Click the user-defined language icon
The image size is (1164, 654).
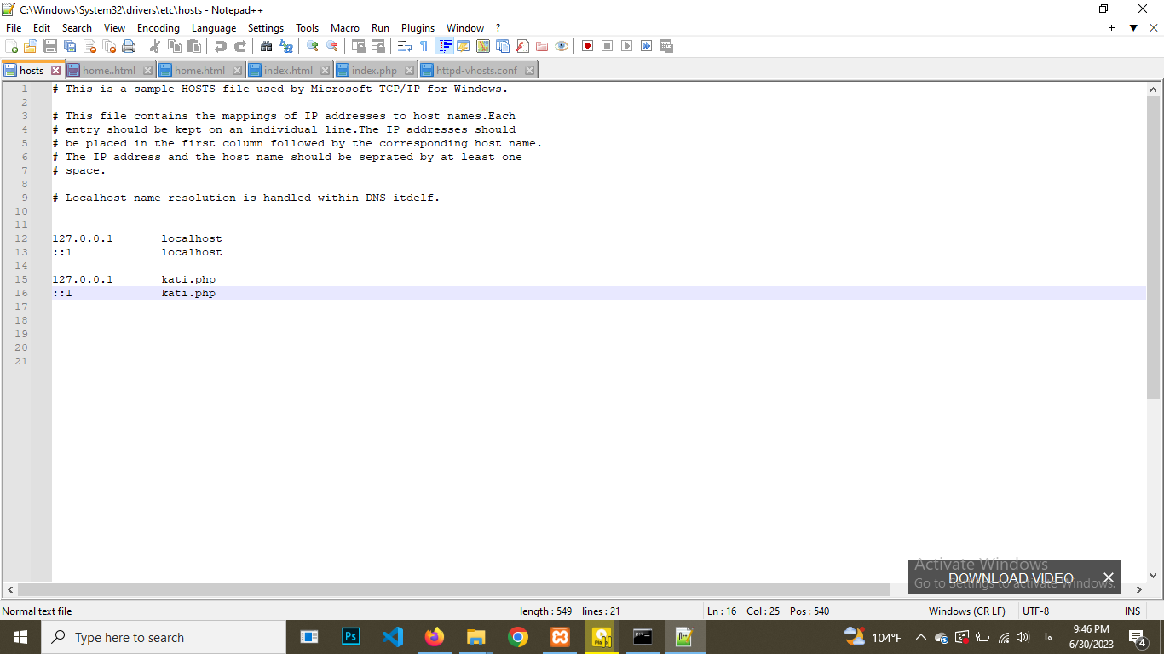(464, 46)
